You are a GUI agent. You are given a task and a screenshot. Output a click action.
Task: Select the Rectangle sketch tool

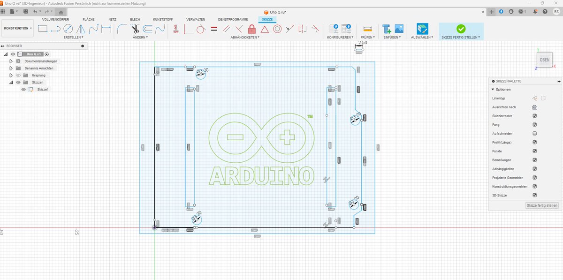[x=43, y=29]
